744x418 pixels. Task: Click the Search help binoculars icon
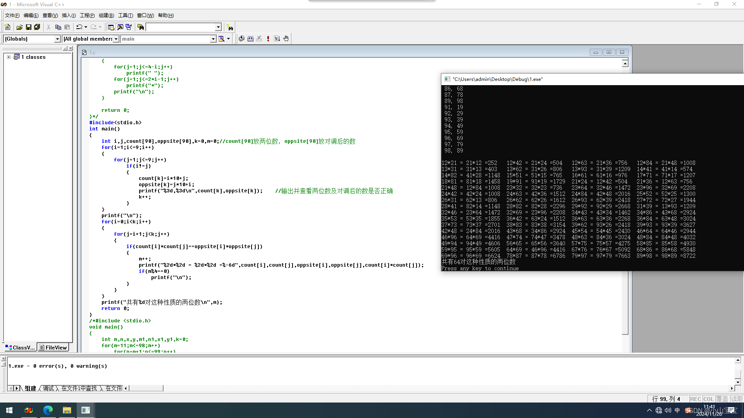pyautogui.click(x=230, y=27)
